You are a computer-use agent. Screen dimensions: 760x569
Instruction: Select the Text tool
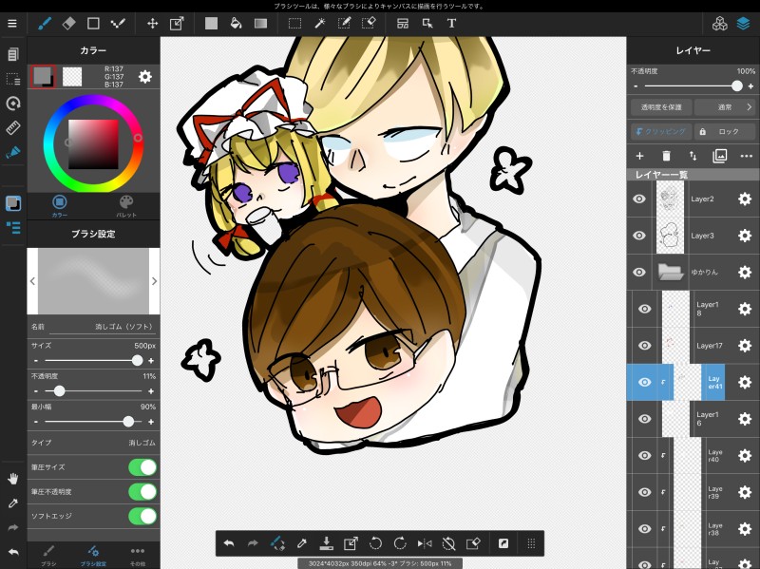click(451, 23)
